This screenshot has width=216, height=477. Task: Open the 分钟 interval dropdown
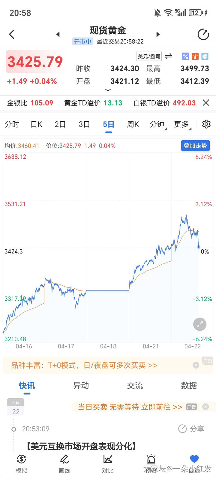click(x=158, y=124)
